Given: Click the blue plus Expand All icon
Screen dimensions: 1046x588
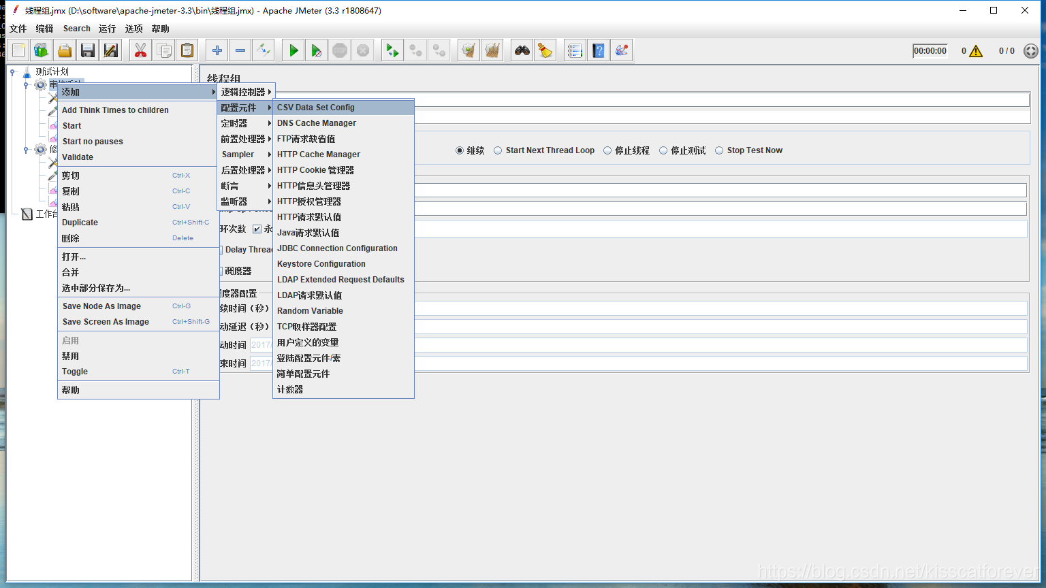Looking at the screenshot, I should pos(217,50).
